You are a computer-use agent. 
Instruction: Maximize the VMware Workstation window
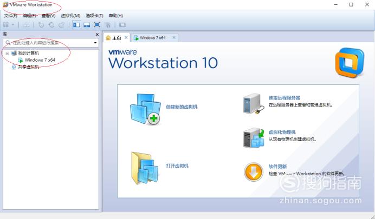click(x=351, y=4)
